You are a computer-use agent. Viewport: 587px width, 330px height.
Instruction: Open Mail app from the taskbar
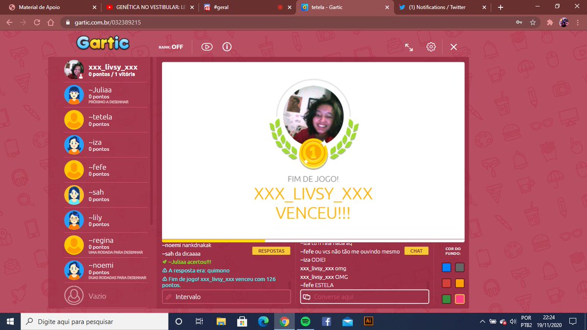(347, 322)
